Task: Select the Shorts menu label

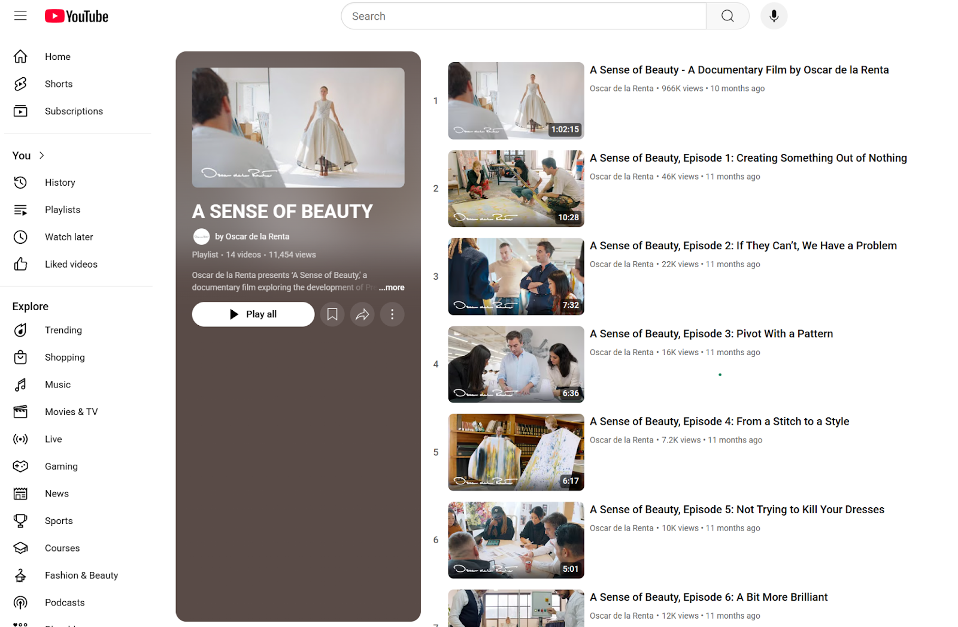Action: (59, 84)
